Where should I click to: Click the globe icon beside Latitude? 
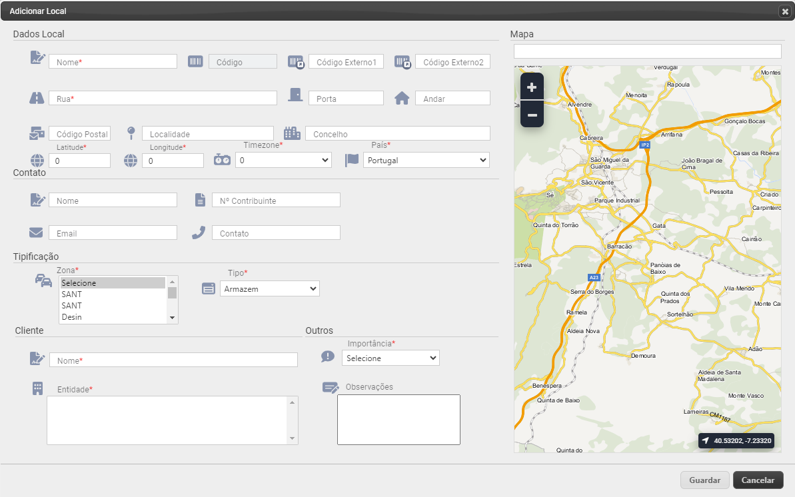click(x=37, y=161)
